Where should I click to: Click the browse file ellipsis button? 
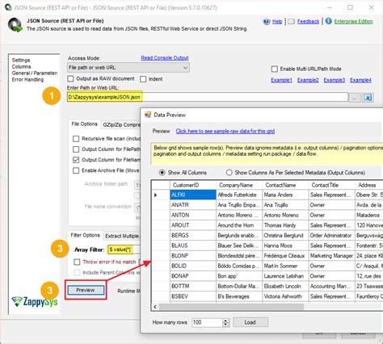[355, 98]
